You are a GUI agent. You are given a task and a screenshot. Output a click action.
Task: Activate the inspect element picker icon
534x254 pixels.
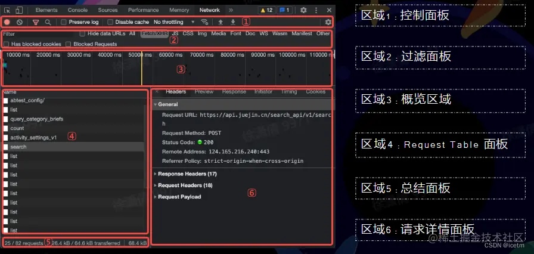click(x=7, y=10)
